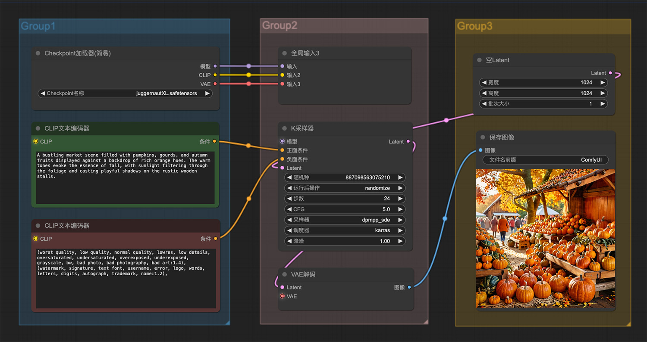Click the 条件 output port of the green encoder node
This screenshot has height=342, width=647.
click(214, 141)
